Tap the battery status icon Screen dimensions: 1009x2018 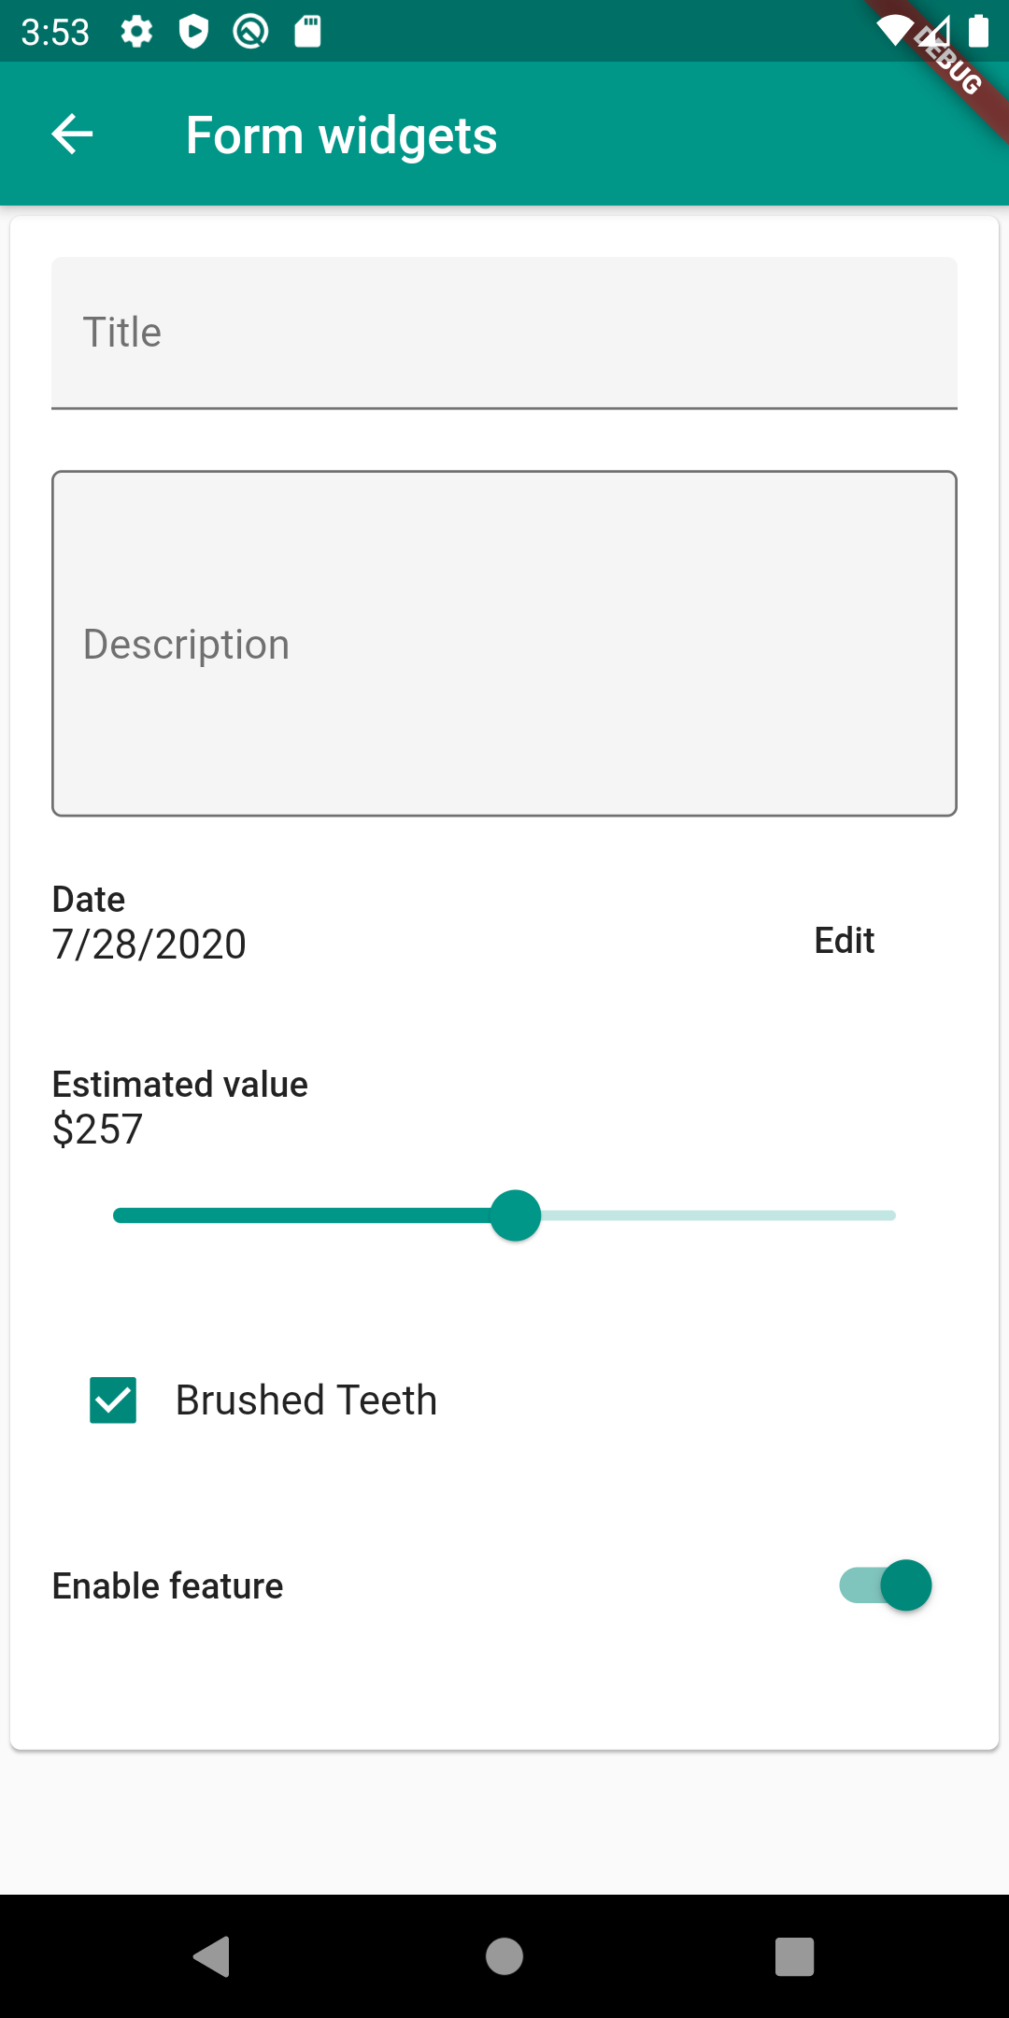[x=978, y=32]
